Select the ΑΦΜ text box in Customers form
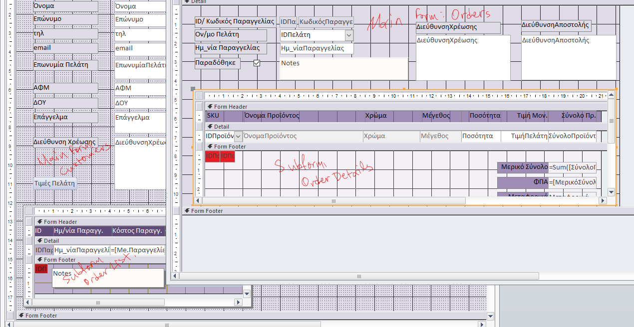 140,88
